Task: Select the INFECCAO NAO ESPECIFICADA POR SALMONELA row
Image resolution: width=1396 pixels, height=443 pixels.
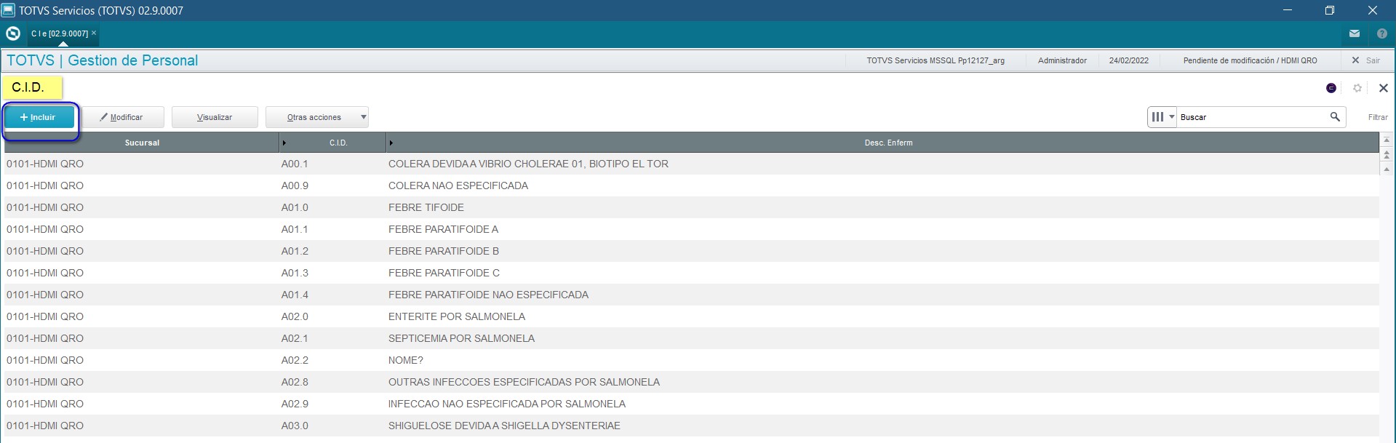Action: pos(692,404)
